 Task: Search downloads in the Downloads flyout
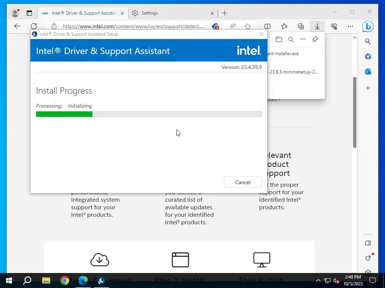coord(291,39)
